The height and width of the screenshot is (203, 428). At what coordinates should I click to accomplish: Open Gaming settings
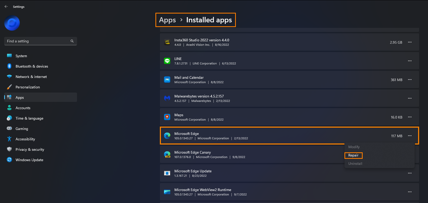click(x=41, y=129)
